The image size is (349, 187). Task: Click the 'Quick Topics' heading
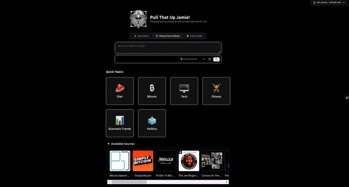pos(115,72)
